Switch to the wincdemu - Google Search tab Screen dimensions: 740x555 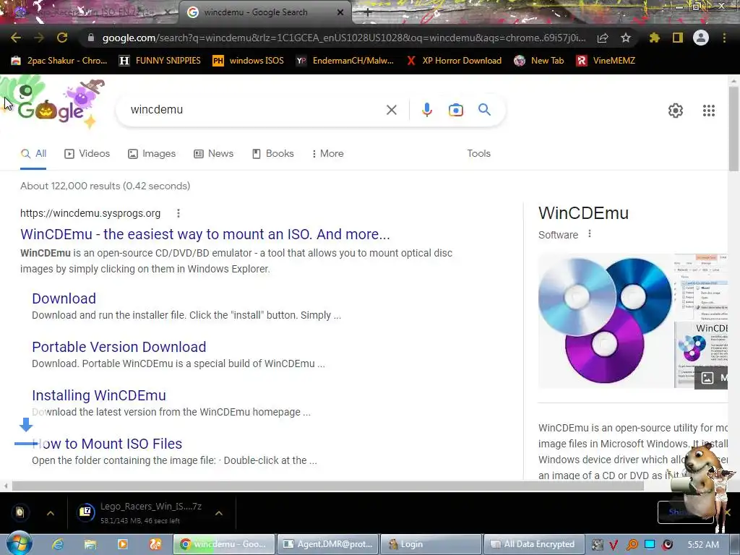tap(264, 12)
